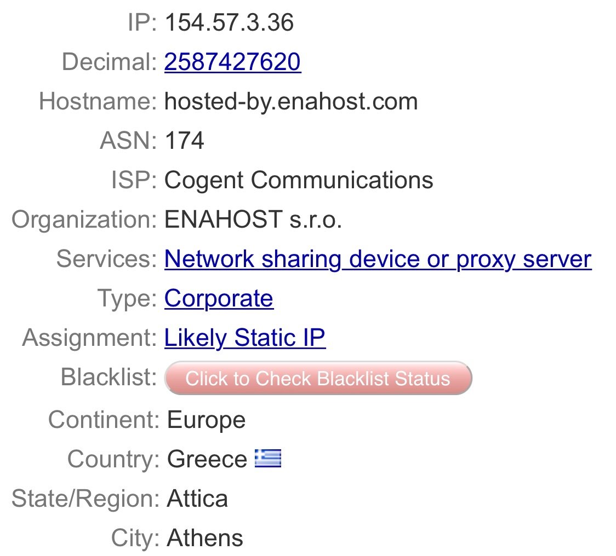Click the ENAHOST s.r.o. organization value

(253, 220)
